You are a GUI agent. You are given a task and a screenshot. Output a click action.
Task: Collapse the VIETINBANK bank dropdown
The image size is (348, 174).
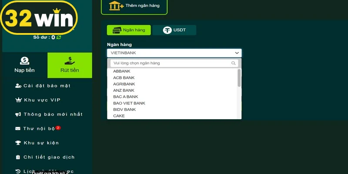coord(174,53)
